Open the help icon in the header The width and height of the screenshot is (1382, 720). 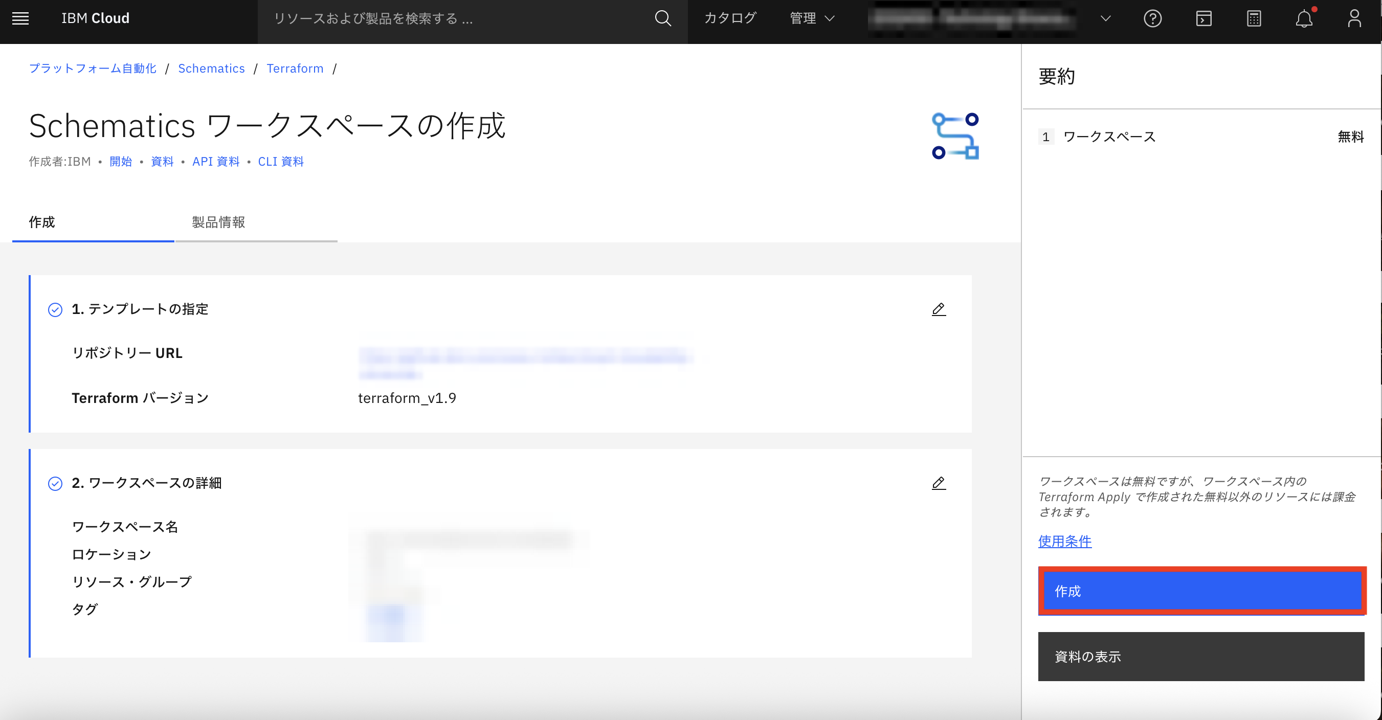pyautogui.click(x=1152, y=18)
